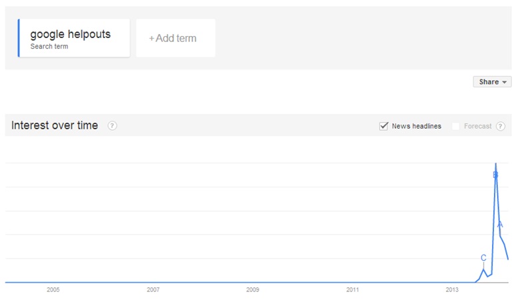Enable the Forecast checkbox
Screen dimensions: 518x300
(456, 126)
